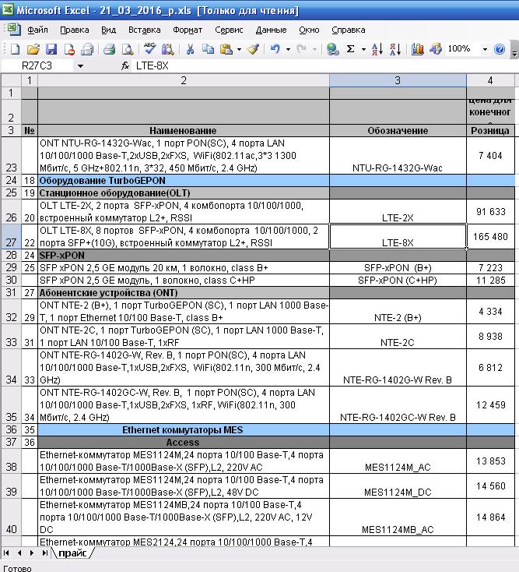Click the Ethernet коммутаторы MES heading

tap(184, 430)
